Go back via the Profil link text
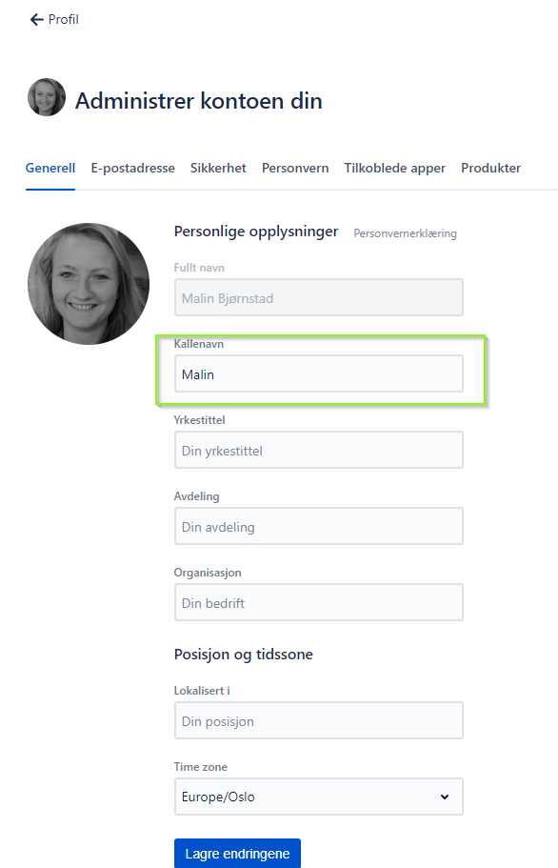 [64, 19]
